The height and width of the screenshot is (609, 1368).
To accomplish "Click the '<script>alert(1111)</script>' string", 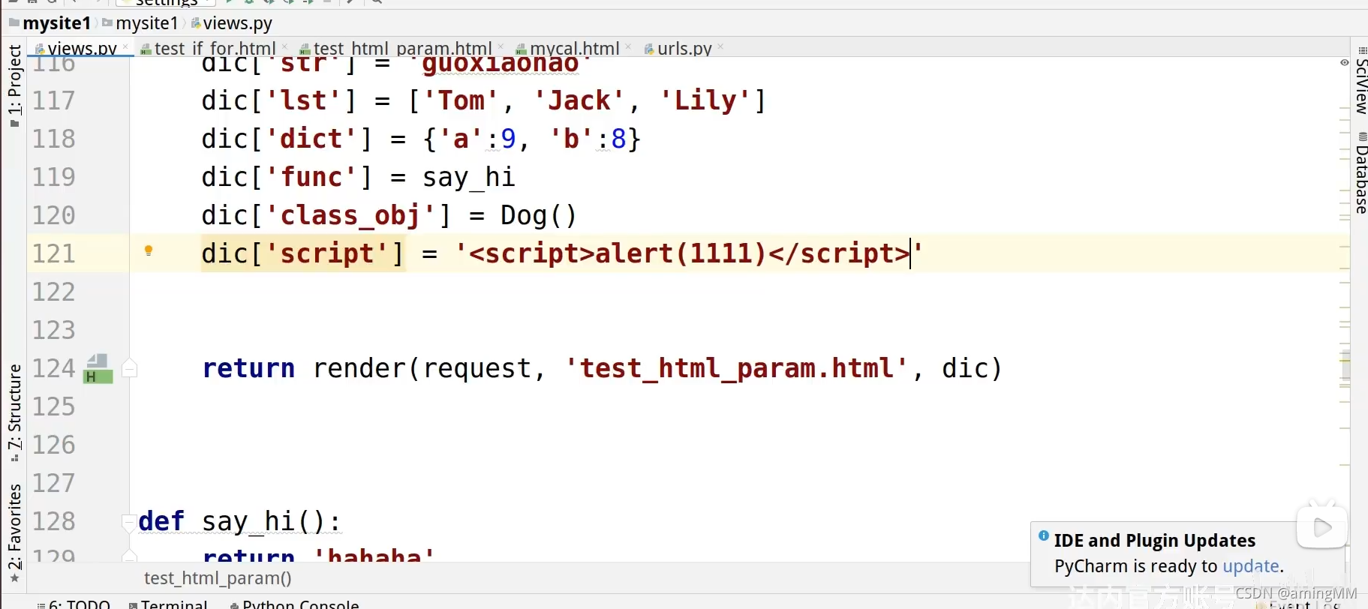I will 689,253.
